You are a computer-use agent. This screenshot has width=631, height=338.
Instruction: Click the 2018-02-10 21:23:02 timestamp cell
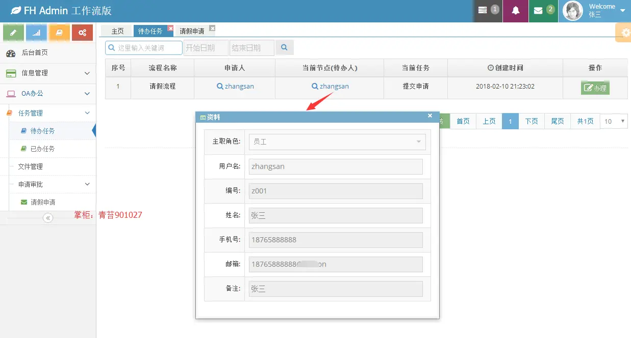point(505,87)
